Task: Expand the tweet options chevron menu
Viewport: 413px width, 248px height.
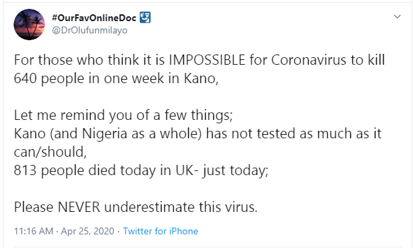Action: coord(397,16)
